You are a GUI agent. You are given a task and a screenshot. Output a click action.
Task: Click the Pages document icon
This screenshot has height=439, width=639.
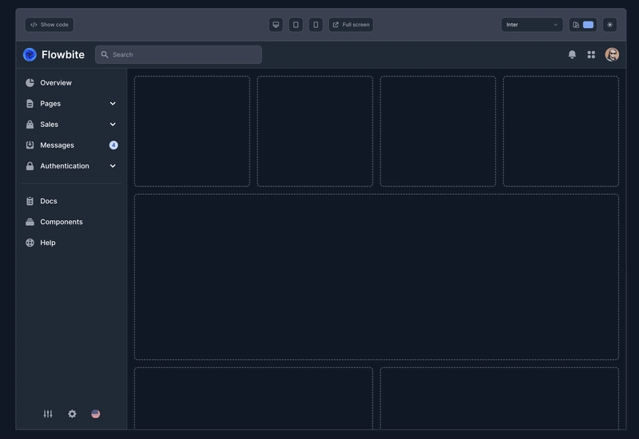30,104
